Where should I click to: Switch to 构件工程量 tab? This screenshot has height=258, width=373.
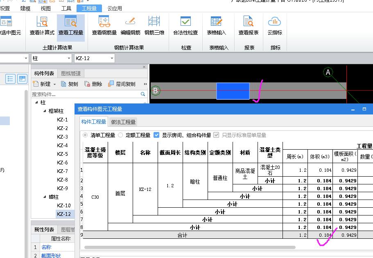[94, 122]
